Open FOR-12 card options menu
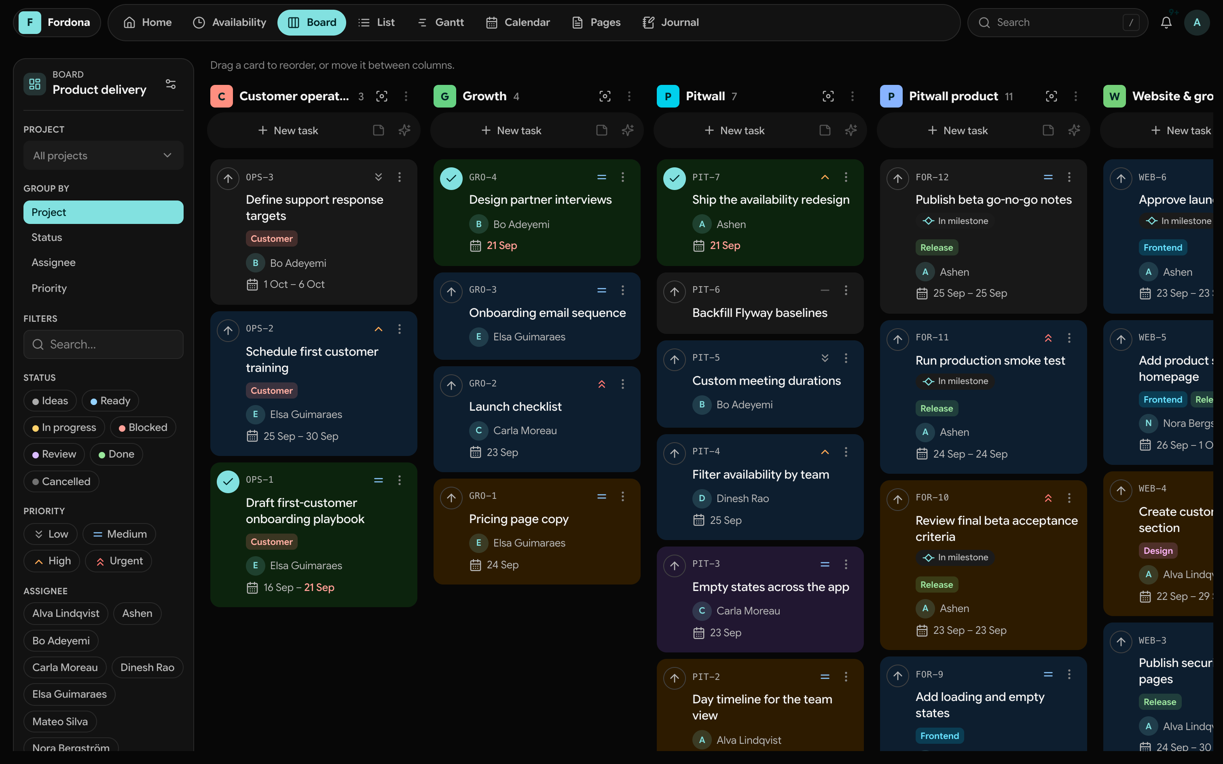This screenshot has width=1223, height=764. point(1069,177)
